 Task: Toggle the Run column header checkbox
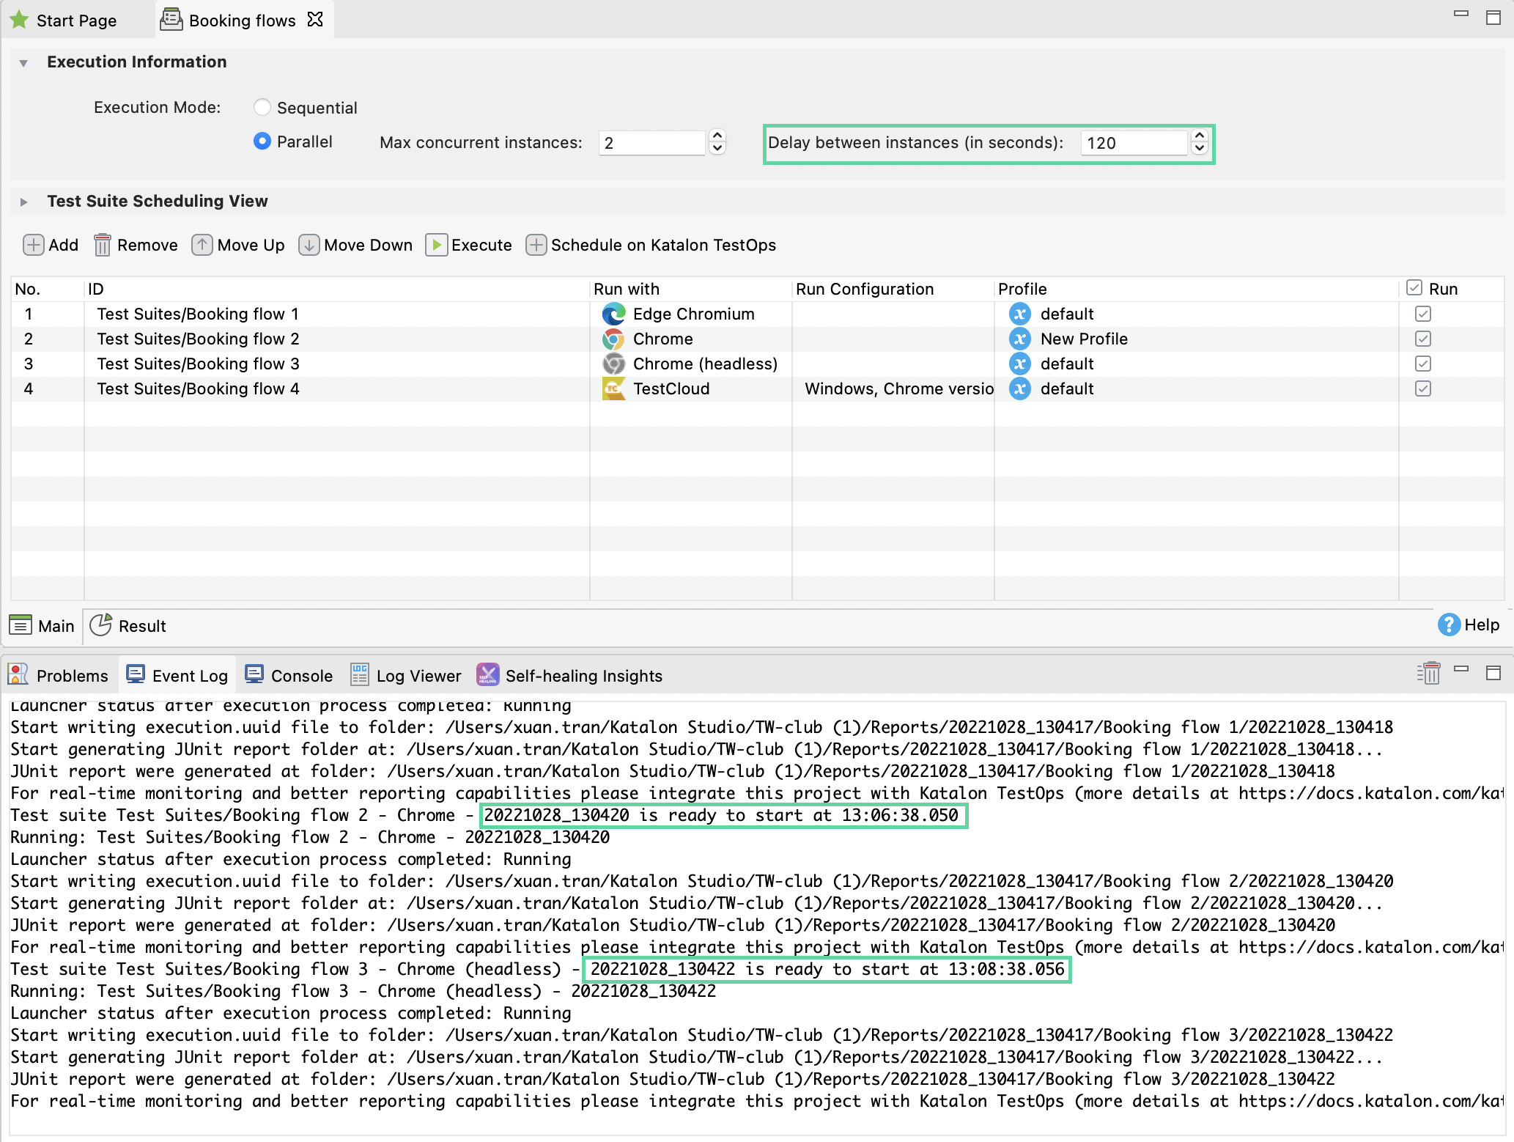[1414, 288]
